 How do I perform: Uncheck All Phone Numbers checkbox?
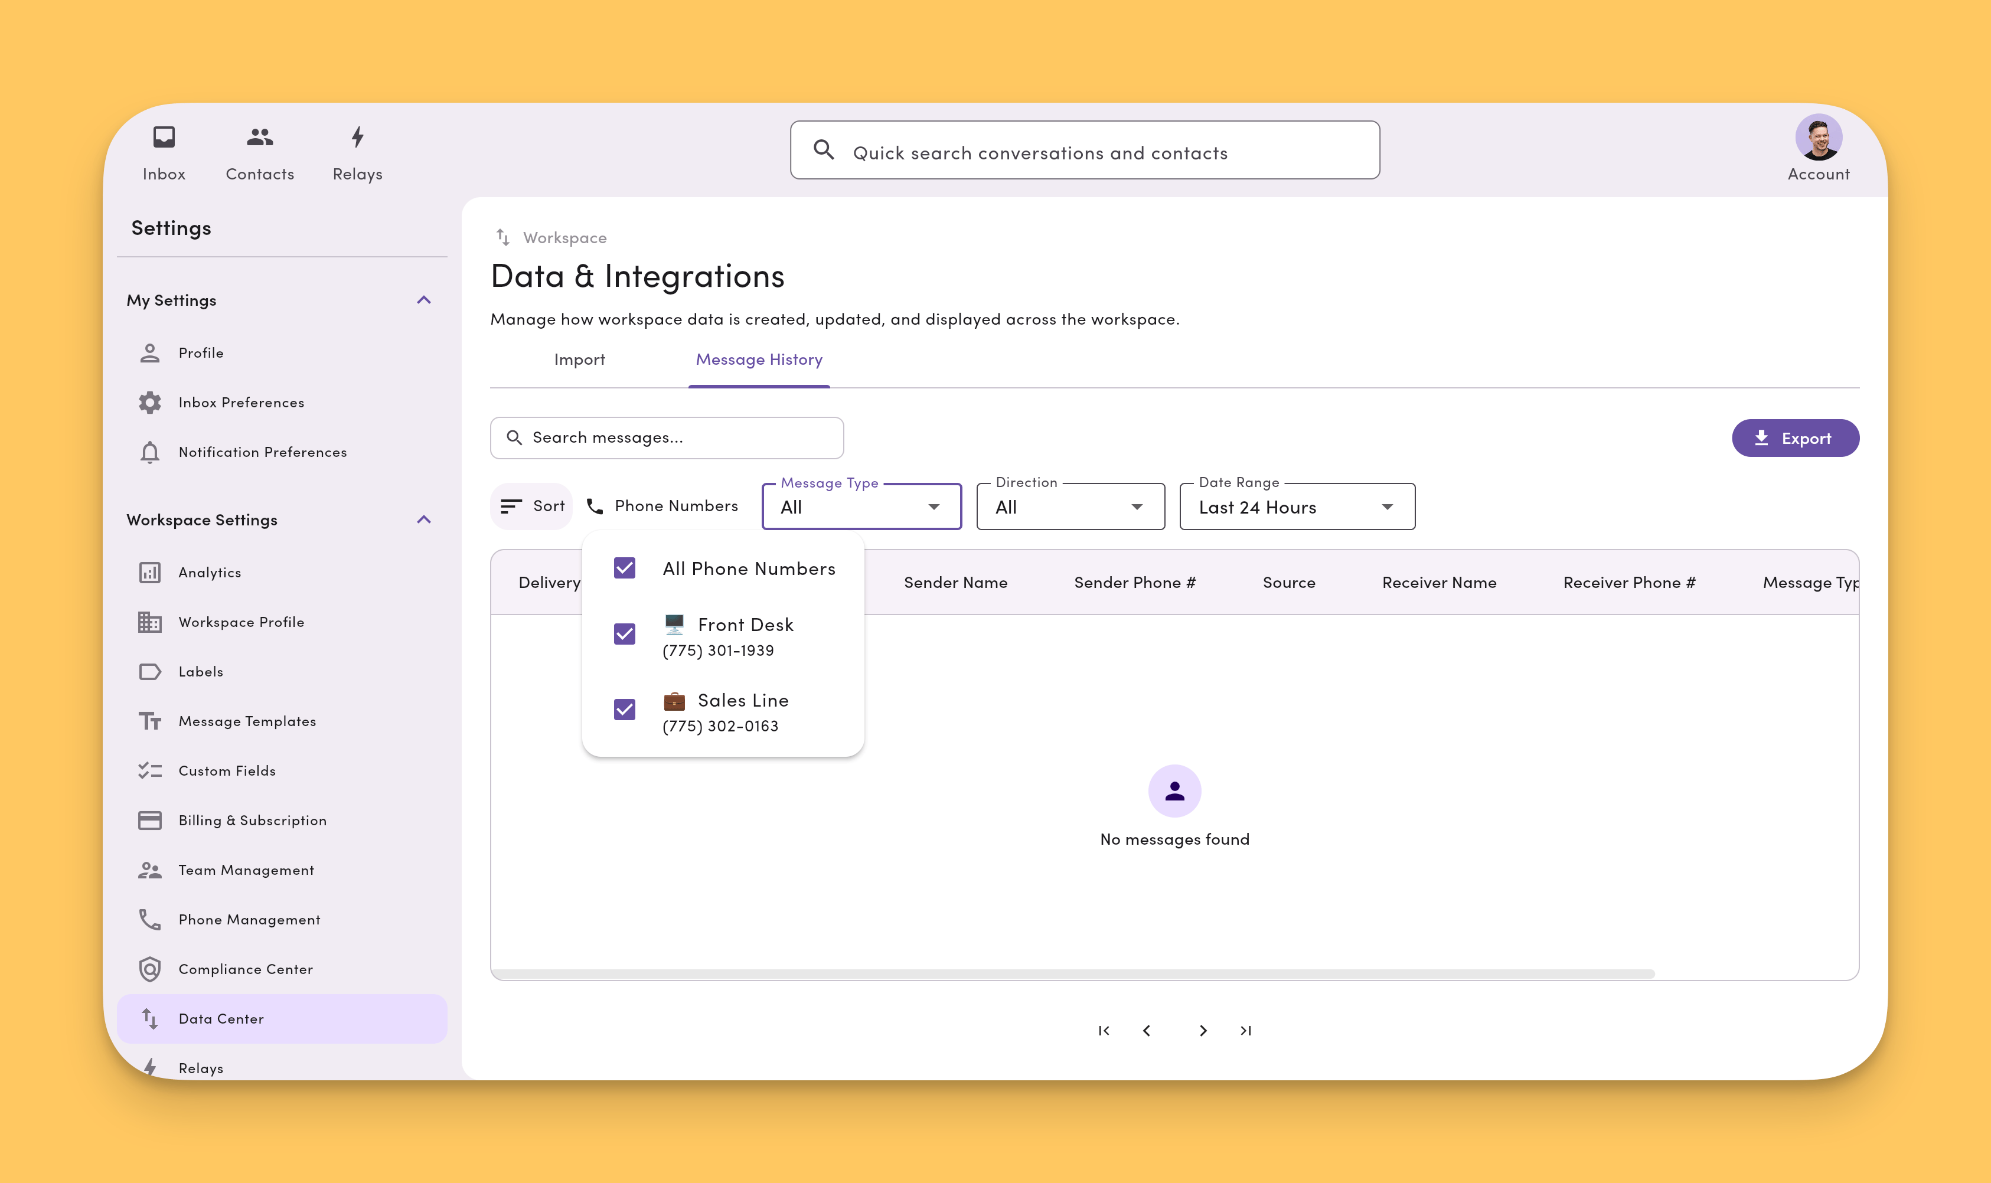[x=624, y=568]
